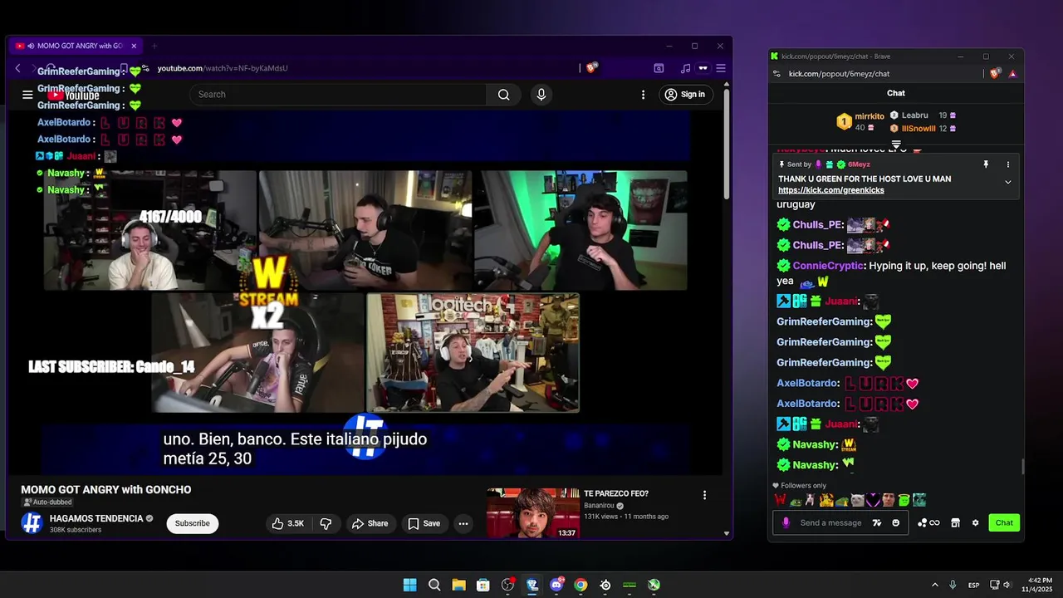Click IllSnowIll in leaderboard
The height and width of the screenshot is (598, 1063).
coord(918,129)
